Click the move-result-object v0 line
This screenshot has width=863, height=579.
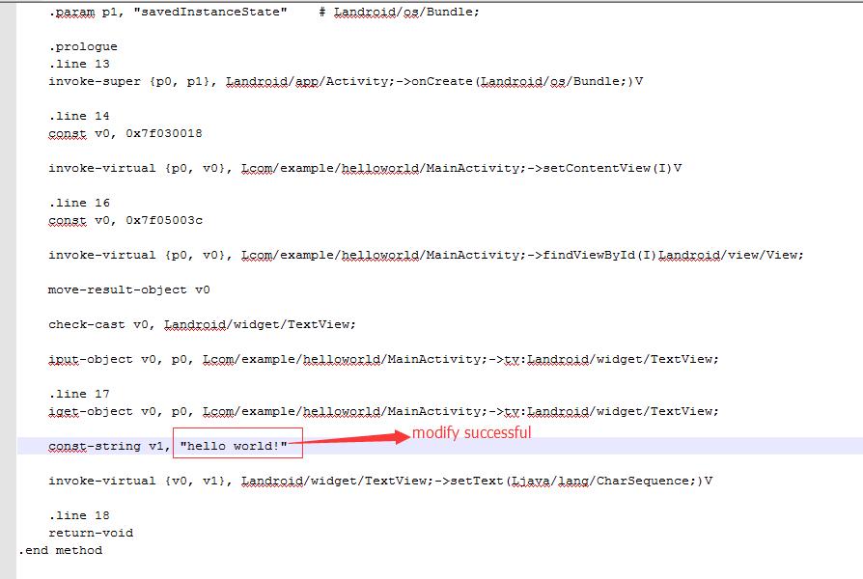(x=128, y=290)
